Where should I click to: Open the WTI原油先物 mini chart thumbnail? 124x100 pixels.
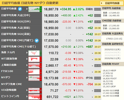(35, 59)
